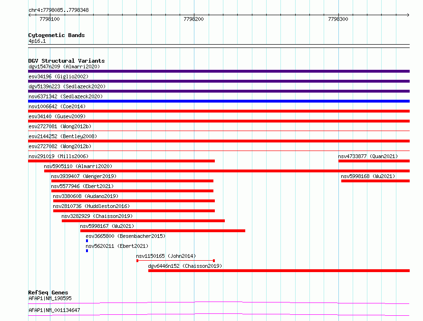The image size is (423, 321).
Task: Click the red bar under nsv4733877 (Quan2021)
Action: 374,161
